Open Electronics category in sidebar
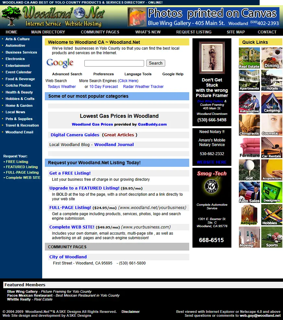 [x=15, y=59]
